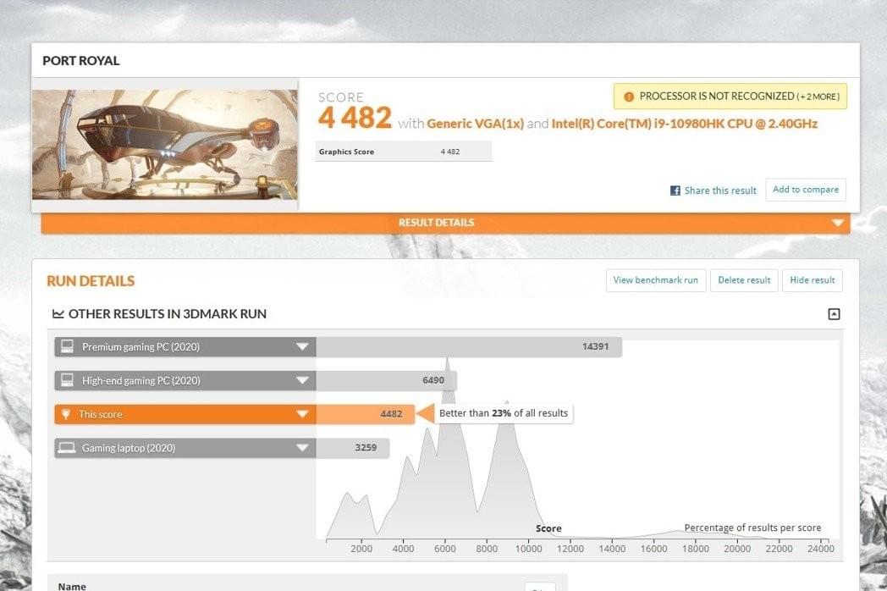
Task: Click the Facebook share icon
Action: (x=675, y=191)
